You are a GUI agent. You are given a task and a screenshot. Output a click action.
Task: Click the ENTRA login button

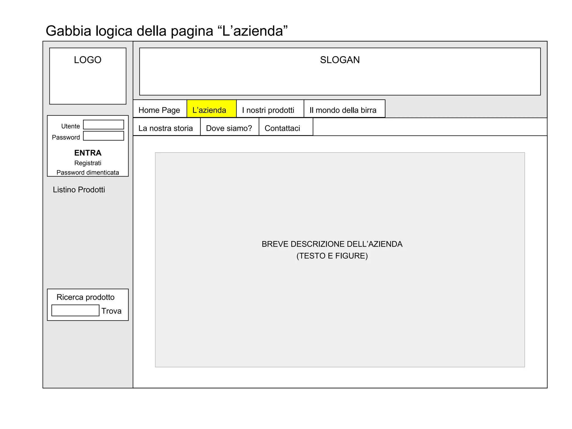[x=88, y=153]
